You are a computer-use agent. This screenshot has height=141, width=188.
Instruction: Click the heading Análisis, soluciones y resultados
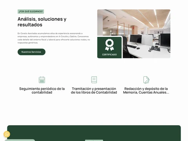click(42, 22)
